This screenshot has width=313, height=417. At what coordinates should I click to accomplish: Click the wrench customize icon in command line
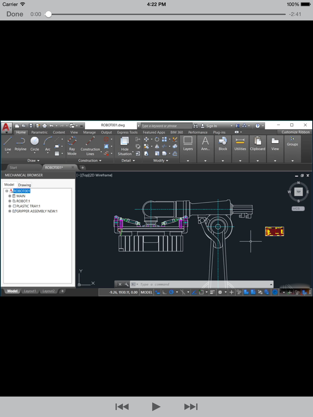pyautogui.click(x=126, y=284)
